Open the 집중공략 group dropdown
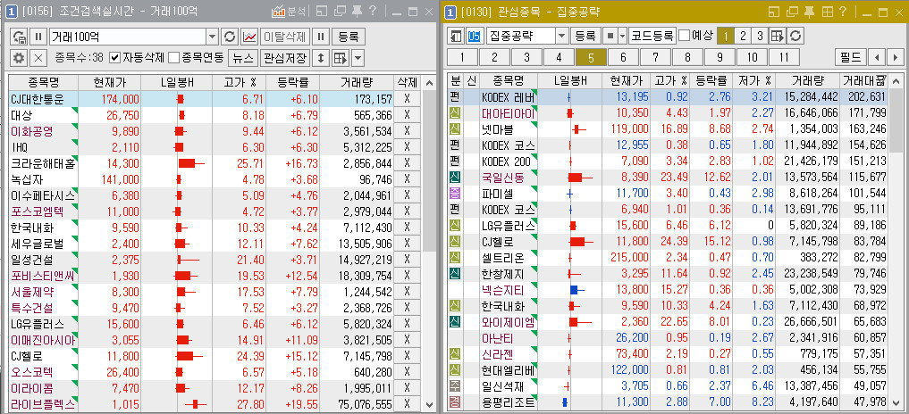Viewport: 909px width, 414px height. pos(561,36)
